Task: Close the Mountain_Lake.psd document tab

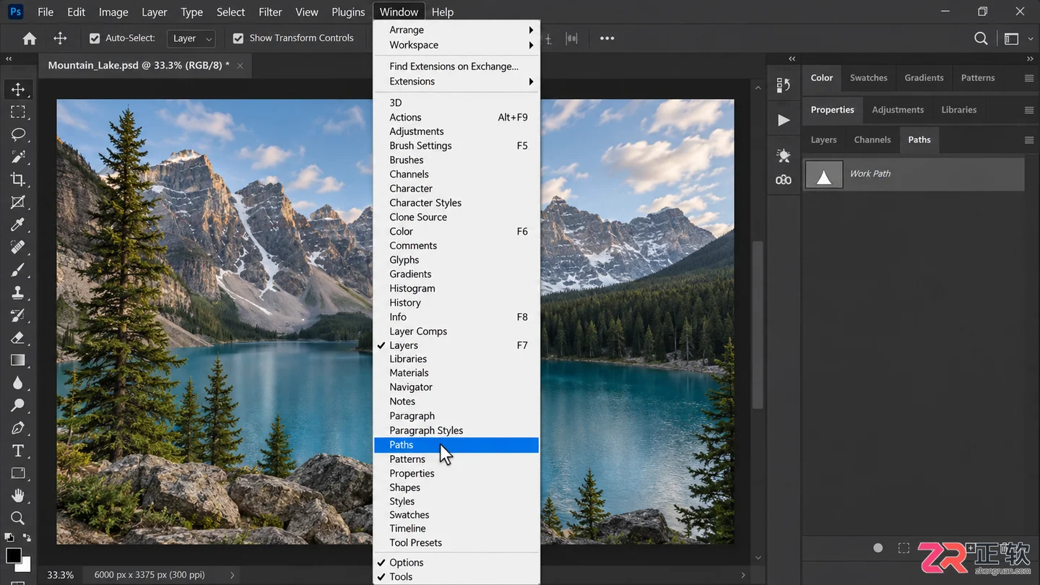Action: point(240,66)
